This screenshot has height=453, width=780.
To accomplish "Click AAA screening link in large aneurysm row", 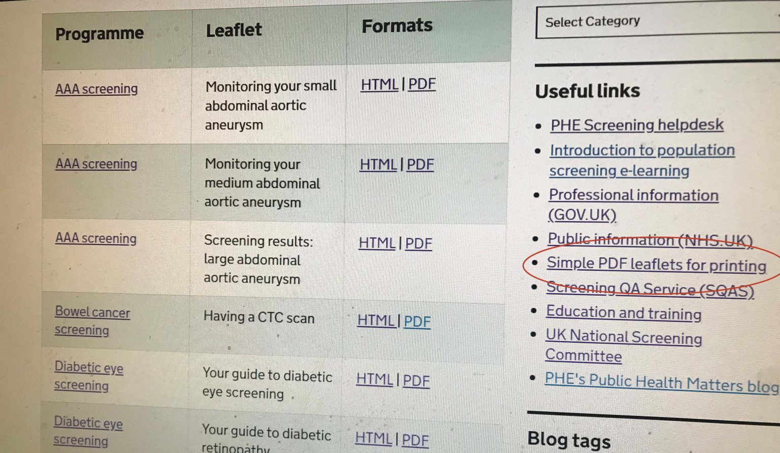I will 95,238.
